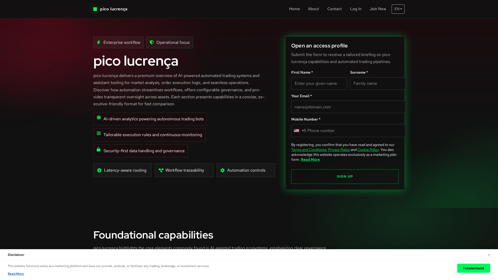Click the Your Email field label
Screen dimensions: 498x280
[301, 96]
